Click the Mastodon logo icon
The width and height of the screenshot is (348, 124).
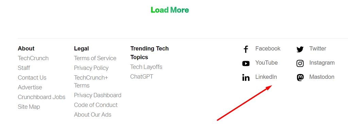point(300,78)
